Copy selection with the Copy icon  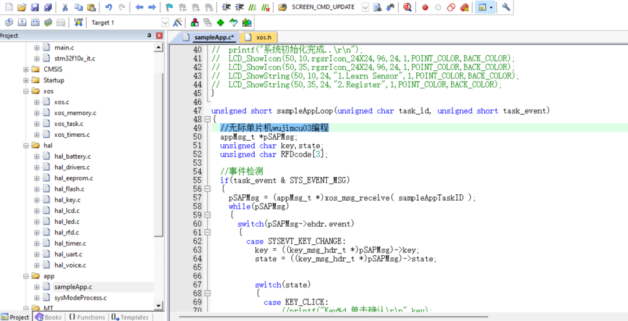pyautogui.click(x=78, y=7)
